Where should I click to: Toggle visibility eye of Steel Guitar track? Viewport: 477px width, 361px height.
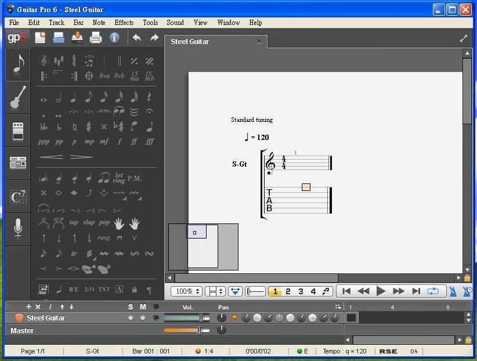pyautogui.click(x=156, y=318)
